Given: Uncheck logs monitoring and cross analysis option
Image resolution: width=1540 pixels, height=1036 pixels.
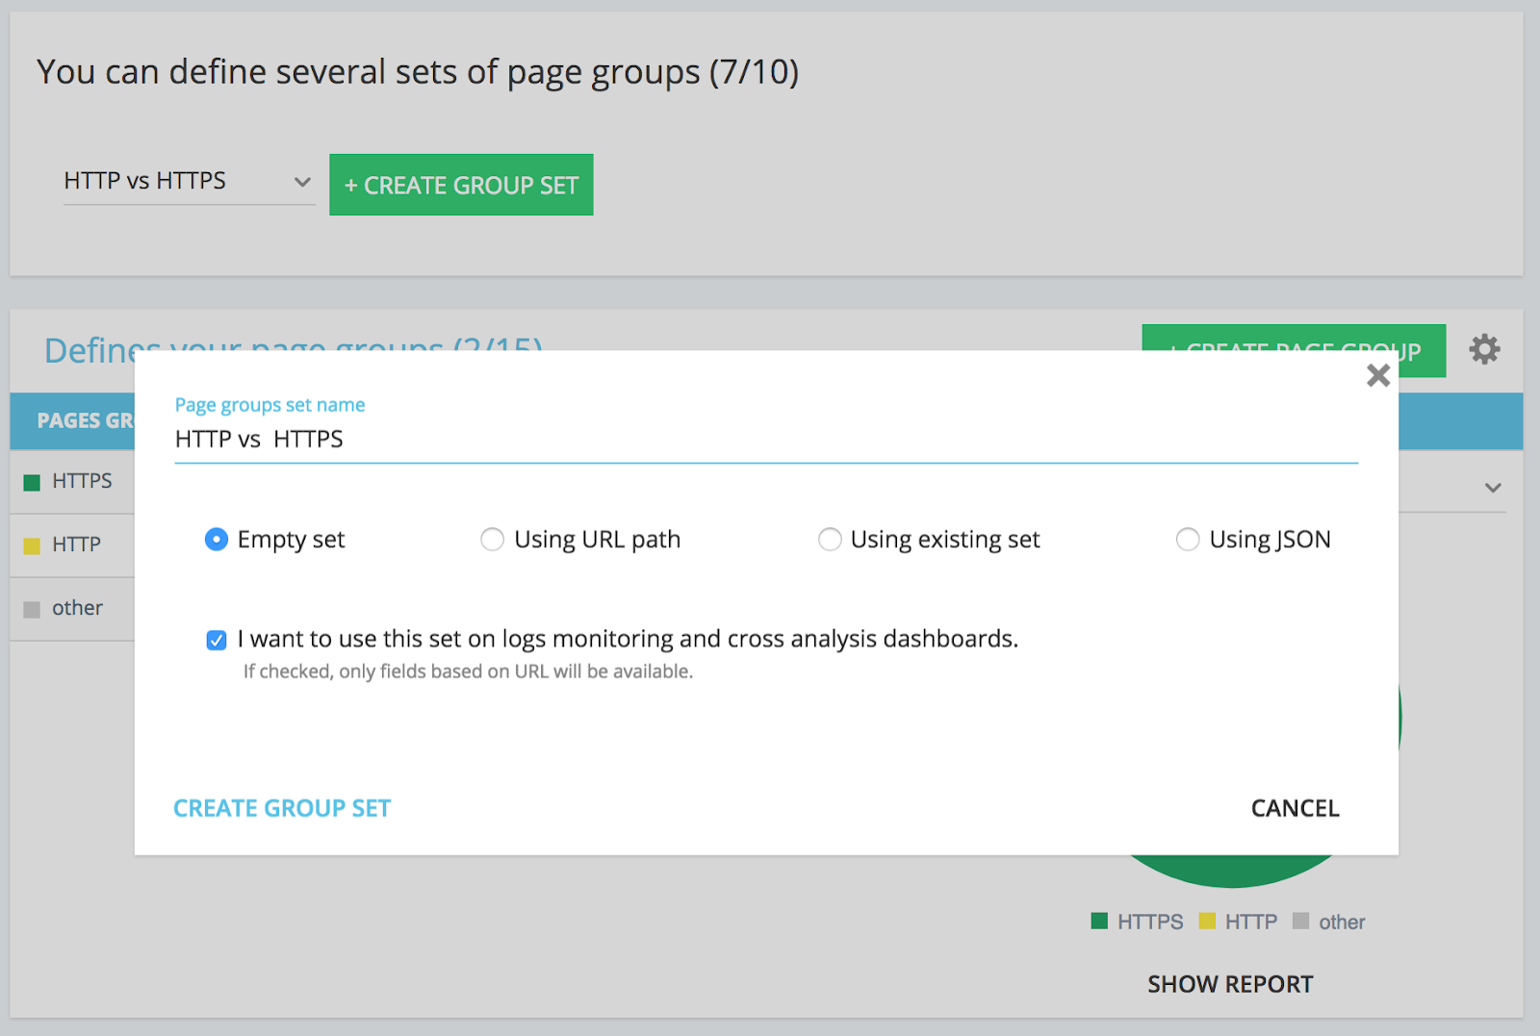Looking at the screenshot, I should coord(216,639).
